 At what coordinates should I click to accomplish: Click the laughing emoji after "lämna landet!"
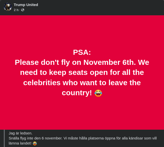click(35, 143)
